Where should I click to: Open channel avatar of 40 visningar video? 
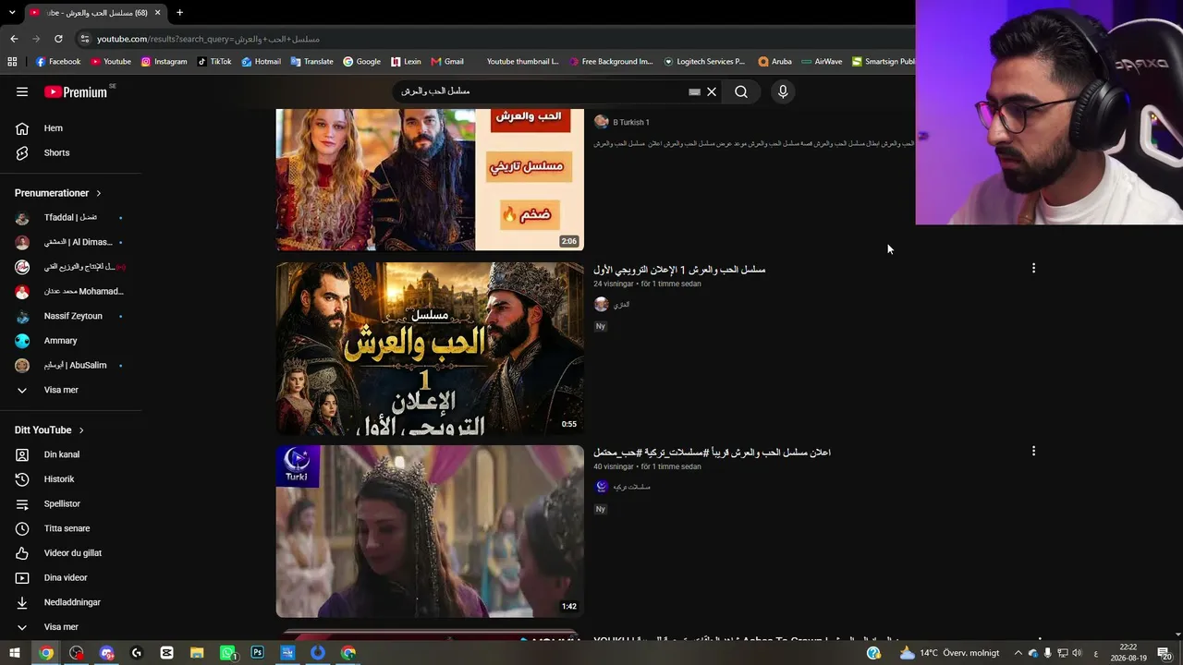[602, 487]
